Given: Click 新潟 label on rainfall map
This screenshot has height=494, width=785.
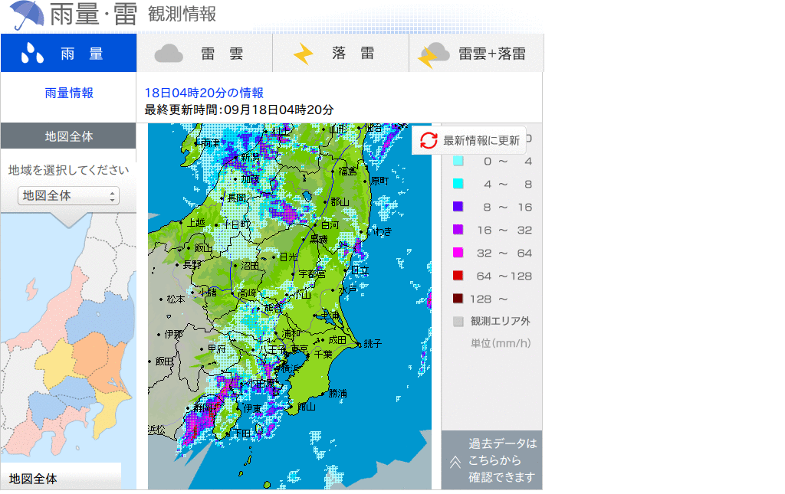Looking at the screenshot, I should pyautogui.click(x=251, y=158).
